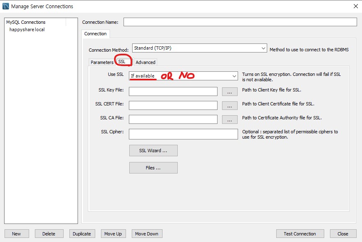Click the 'SSL Key File:' label
The height and width of the screenshot is (242, 362).
[x=111, y=90]
